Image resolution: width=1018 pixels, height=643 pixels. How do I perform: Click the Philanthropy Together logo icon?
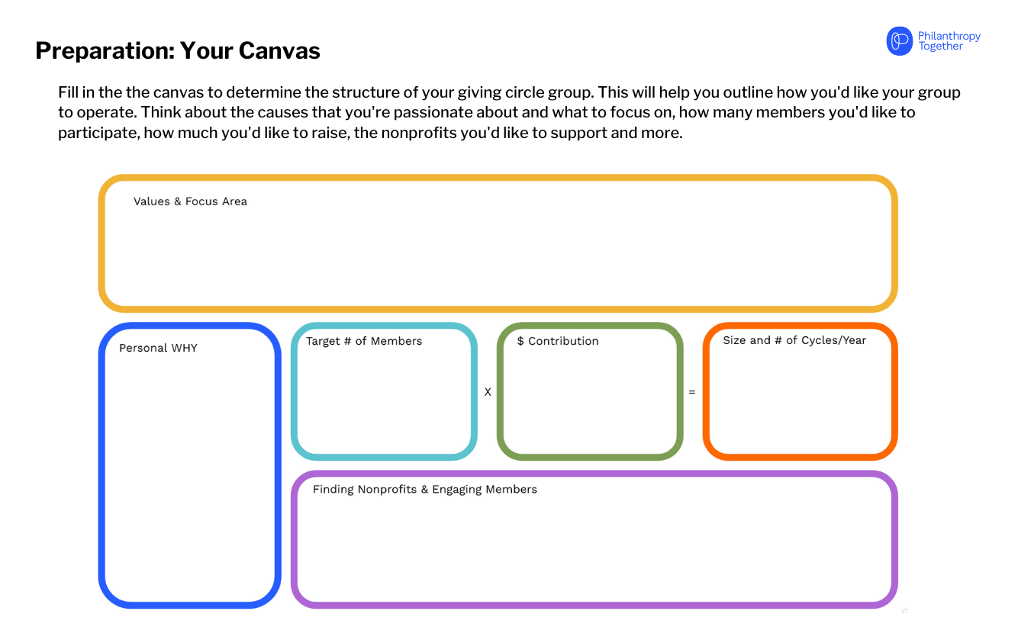(x=899, y=41)
